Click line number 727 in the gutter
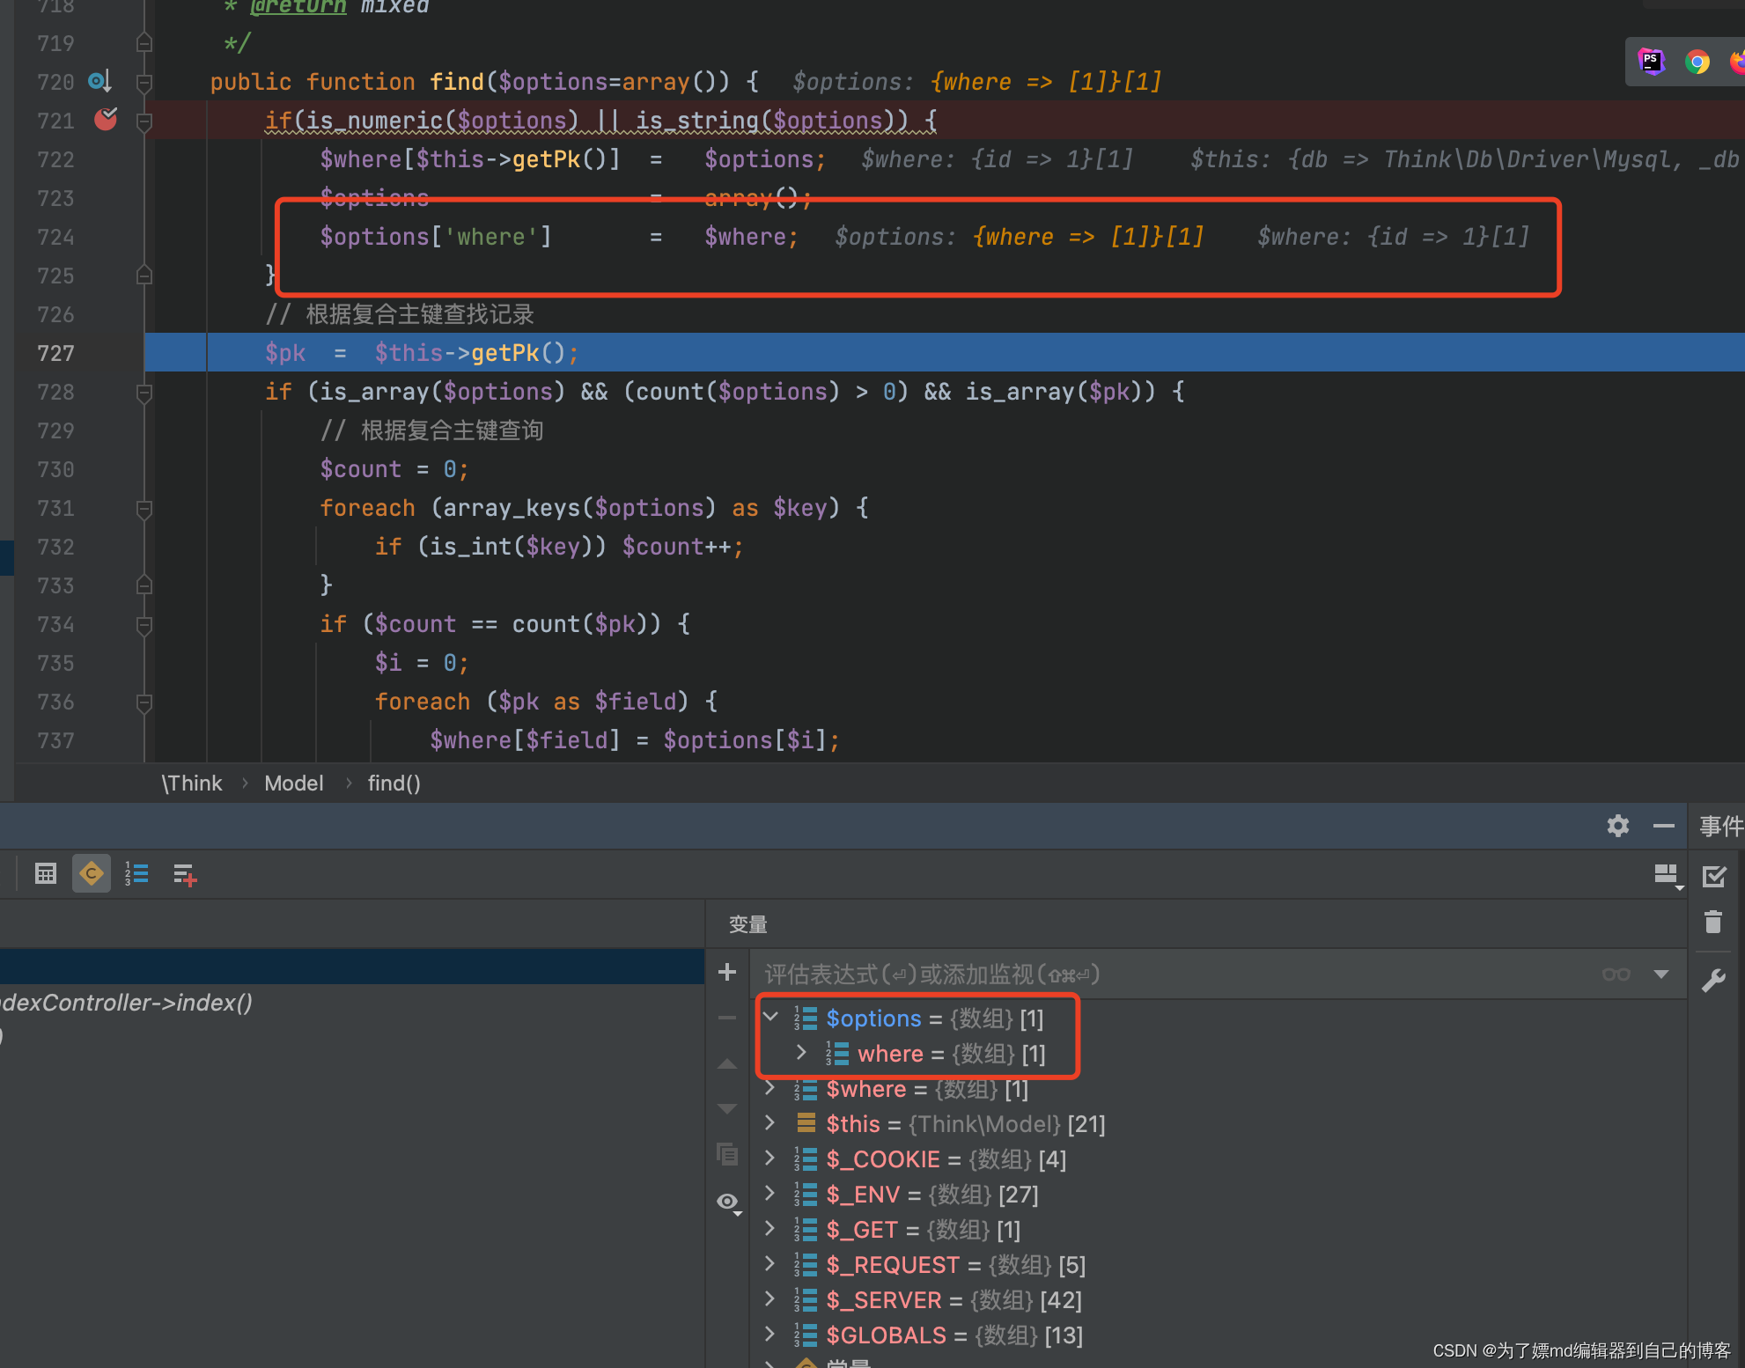Image resolution: width=1745 pixels, height=1368 pixels. tap(55, 353)
